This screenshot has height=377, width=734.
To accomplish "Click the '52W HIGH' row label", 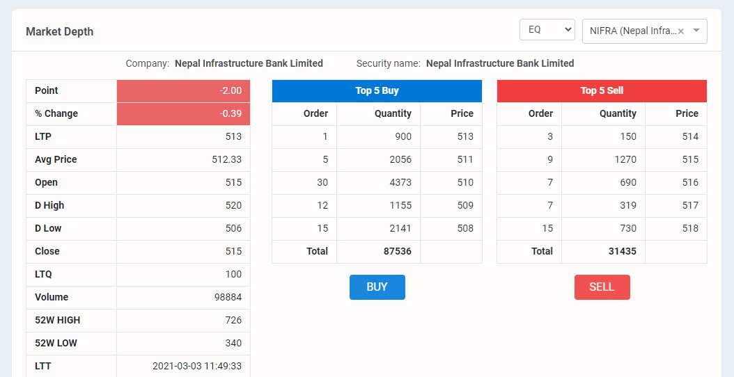I will pos(58,320).
